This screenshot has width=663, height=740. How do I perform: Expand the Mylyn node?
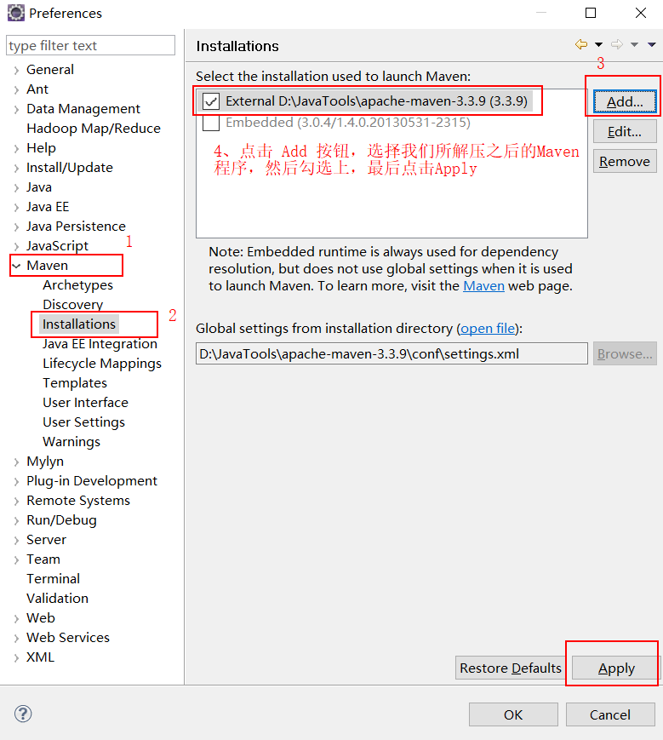click(x=16, y=462)
